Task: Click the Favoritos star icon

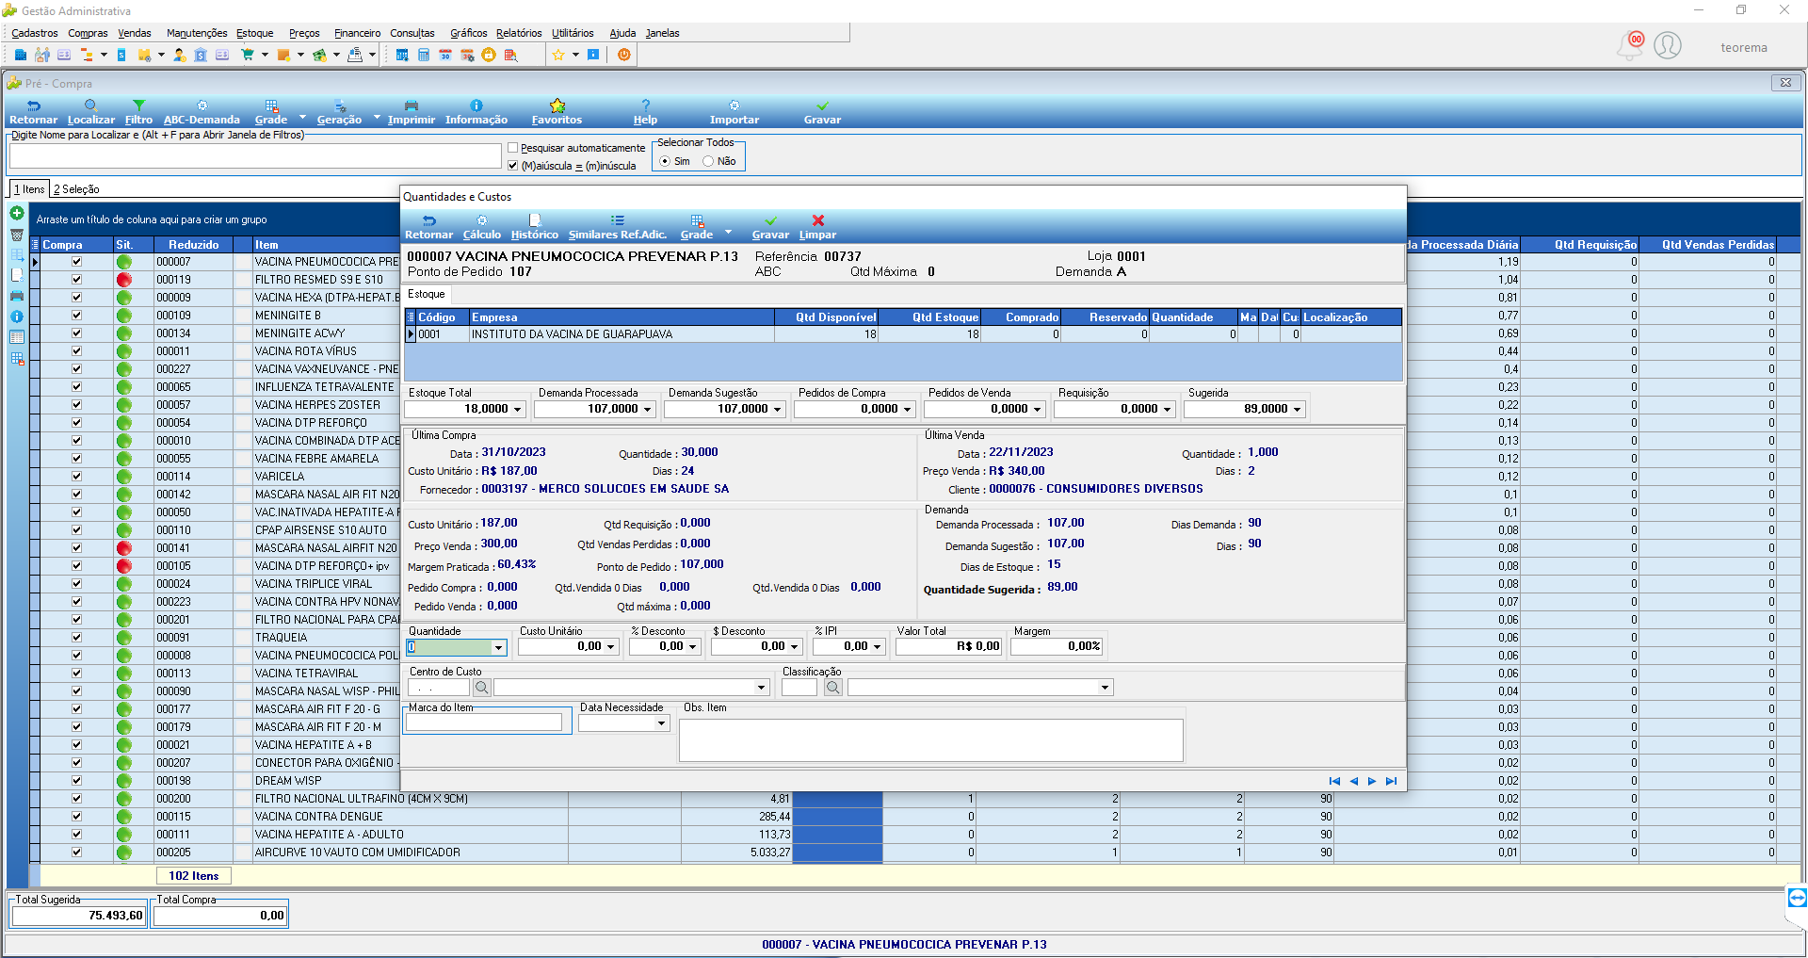Action: coord(557,106)
